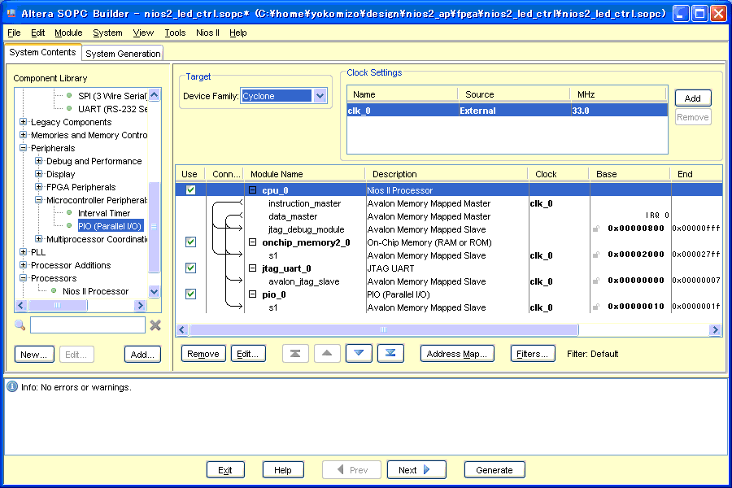The height and width of the screenshot is (488, 732).
Task: Expand the Legacy Components tree node
Action: click(x=23, y=122)
